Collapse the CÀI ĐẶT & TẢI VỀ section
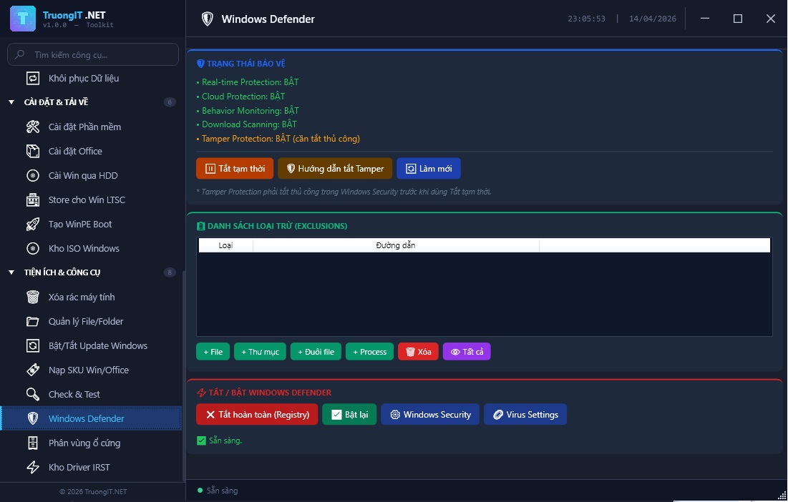This screenshot has width=788, height=502. (11, 102)
